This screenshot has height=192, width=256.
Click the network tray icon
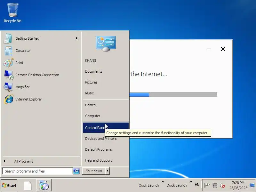(214, 185)
